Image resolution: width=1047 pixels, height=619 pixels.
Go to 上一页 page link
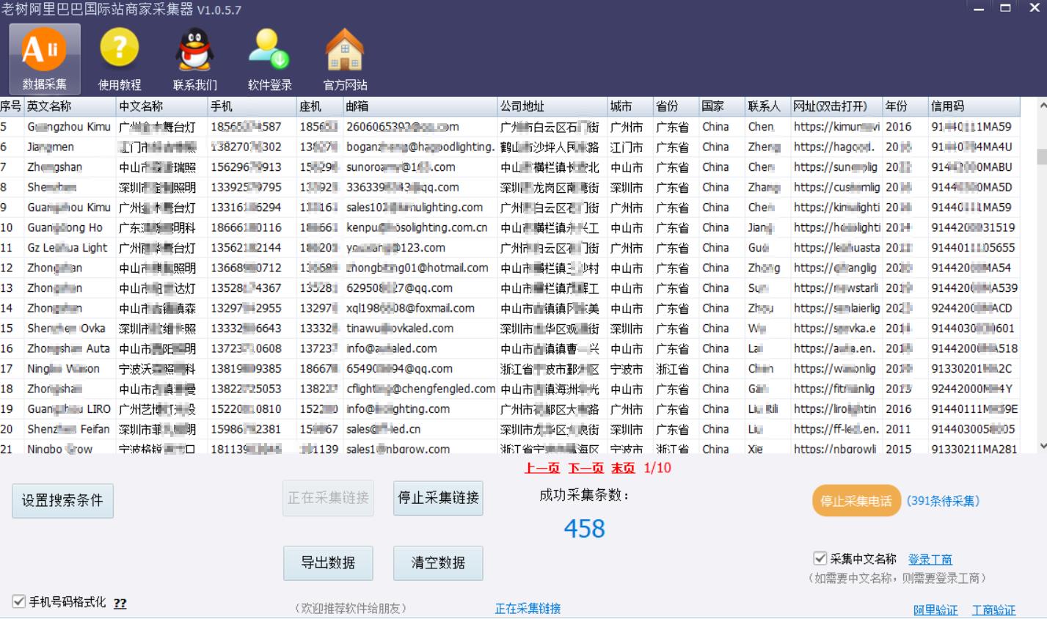tap(542, 468)
